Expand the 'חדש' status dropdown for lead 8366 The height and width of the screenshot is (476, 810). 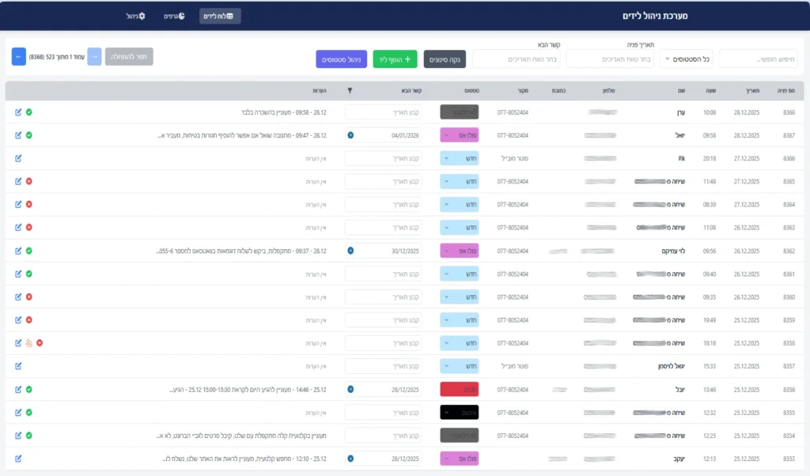pos(459,158)
